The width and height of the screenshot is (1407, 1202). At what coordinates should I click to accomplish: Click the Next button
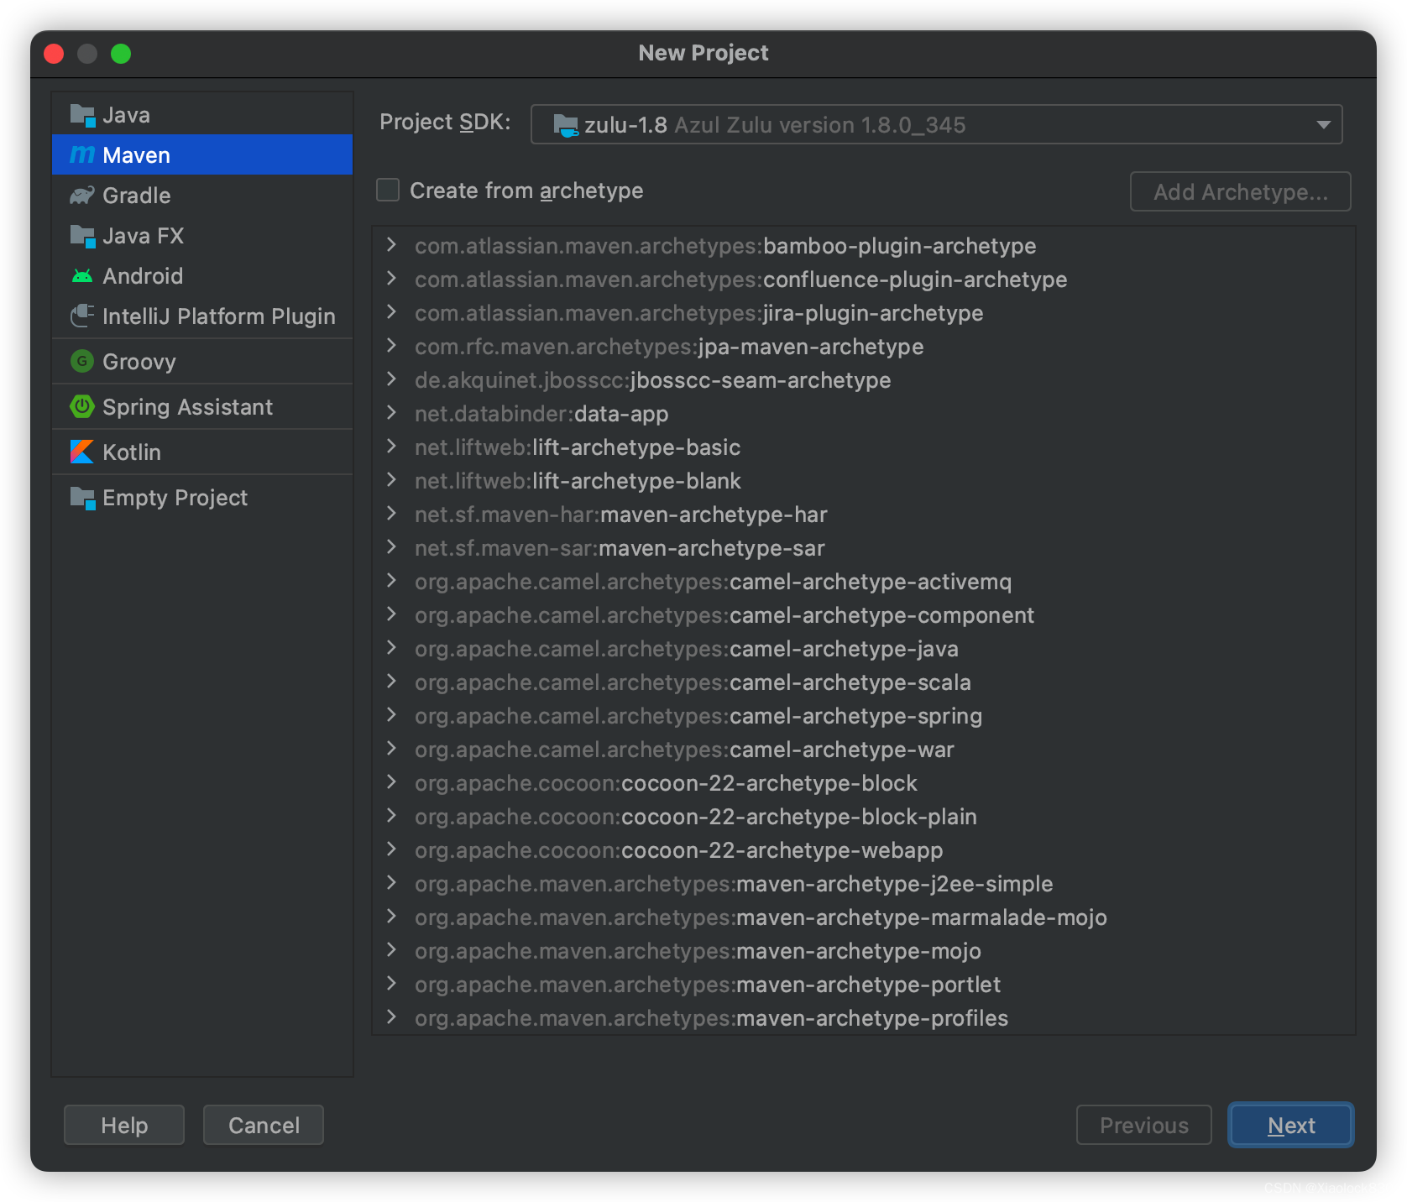coord(1290,1125)
